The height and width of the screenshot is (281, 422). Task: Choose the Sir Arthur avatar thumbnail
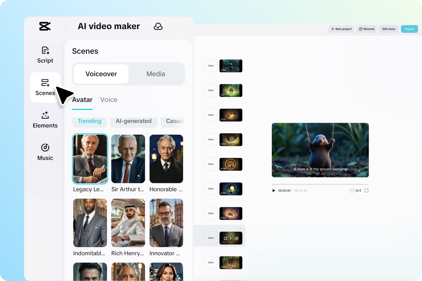(128, 159)
